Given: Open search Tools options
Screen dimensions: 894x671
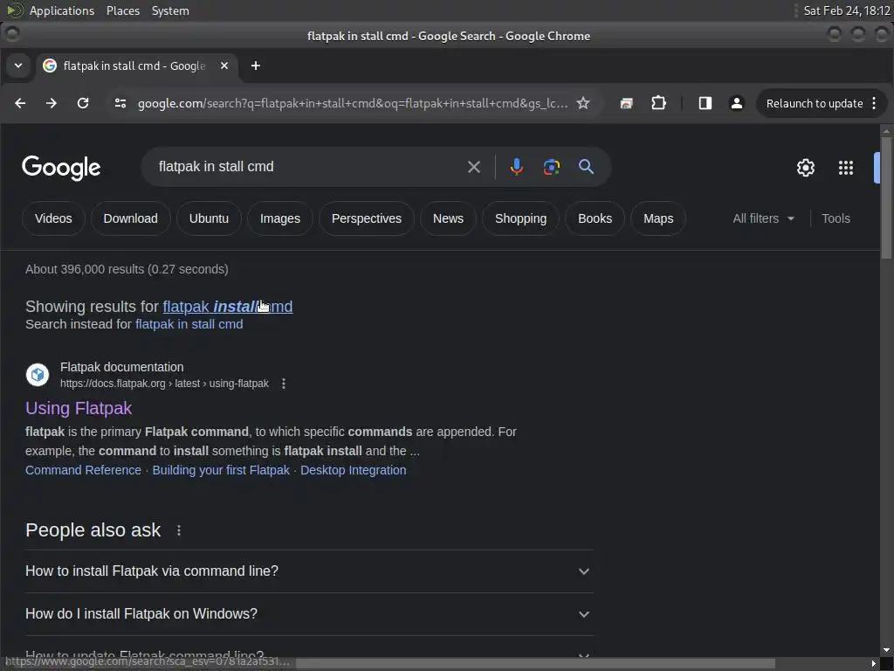Looking at the screenshot, I should 836,218.
